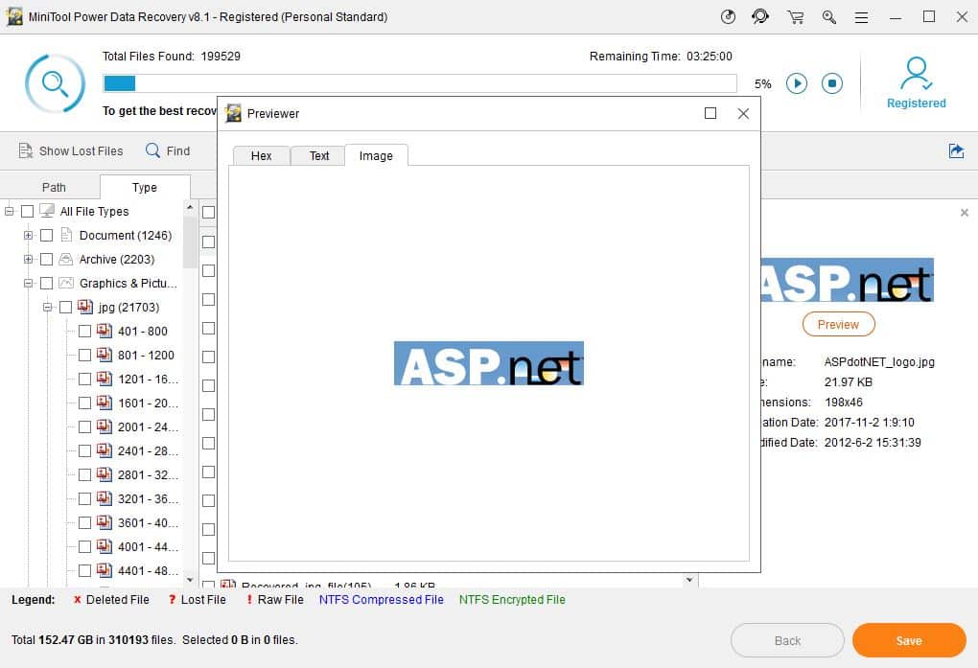Open the Path tab in the left panel
The width and height of the screenshot is (978, 668).
pos(52,187)
